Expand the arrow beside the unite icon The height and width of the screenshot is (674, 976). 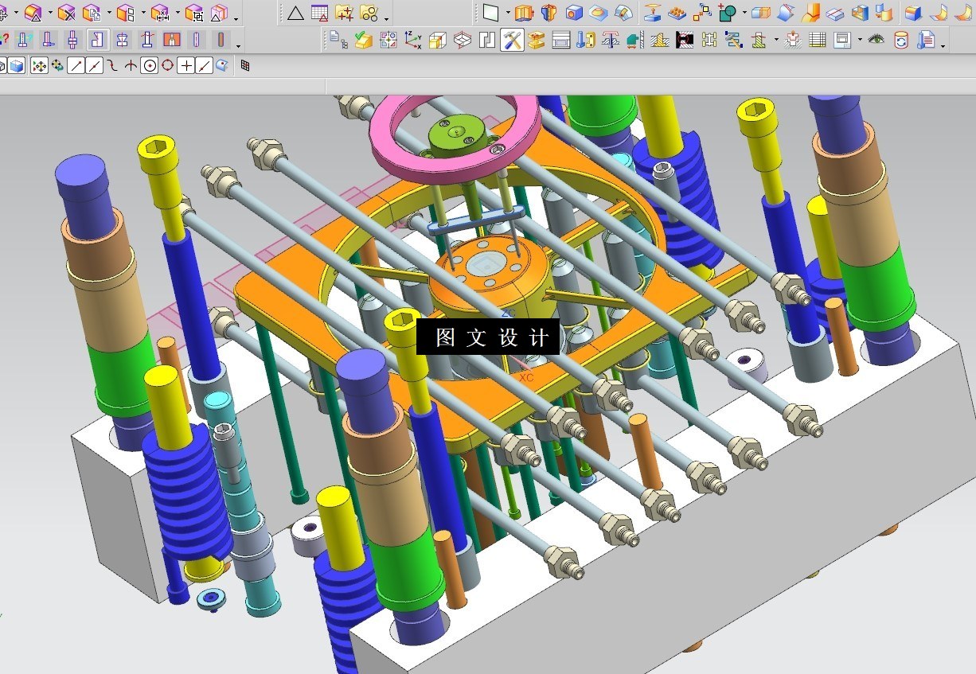tap(744, 14)
